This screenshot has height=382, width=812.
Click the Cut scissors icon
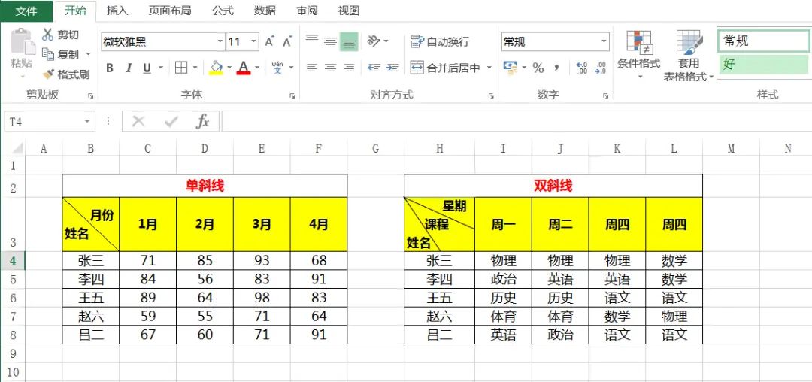tap(47, 35)
